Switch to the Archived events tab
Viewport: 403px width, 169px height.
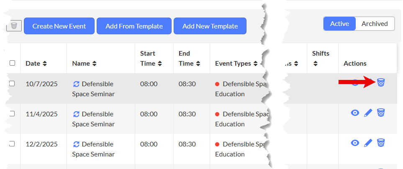[375, 24]
